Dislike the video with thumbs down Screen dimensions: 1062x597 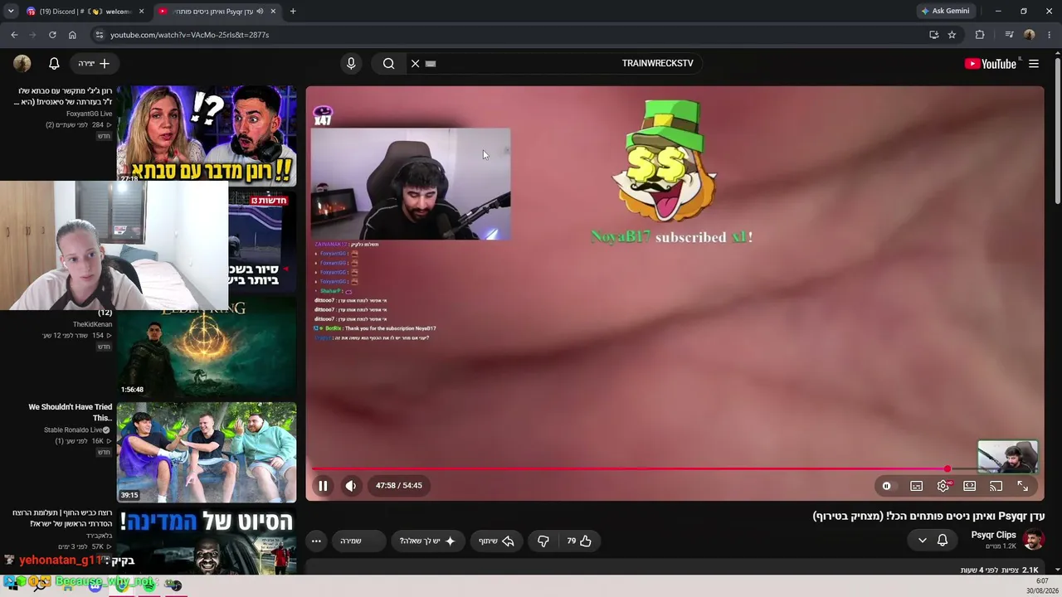tap(543, 541)
